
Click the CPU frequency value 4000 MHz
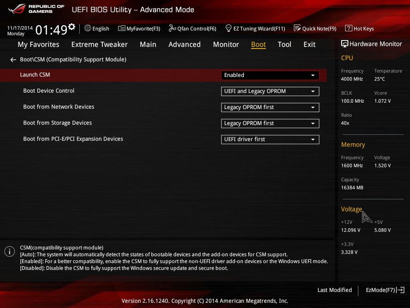pos(352,79)
